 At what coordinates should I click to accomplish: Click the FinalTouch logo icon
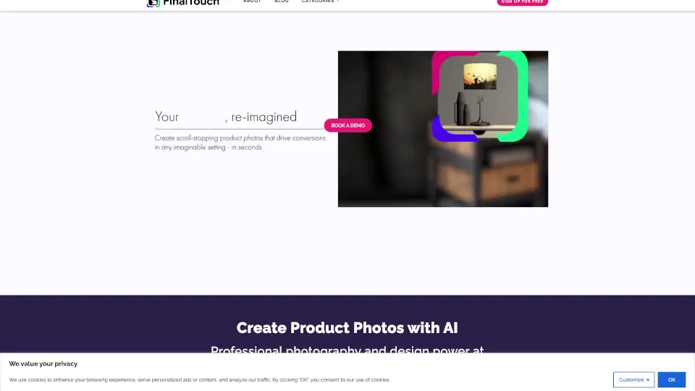153,3
